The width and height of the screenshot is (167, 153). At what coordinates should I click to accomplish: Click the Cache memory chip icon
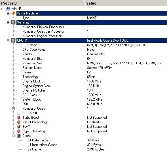tap(19, 136)
